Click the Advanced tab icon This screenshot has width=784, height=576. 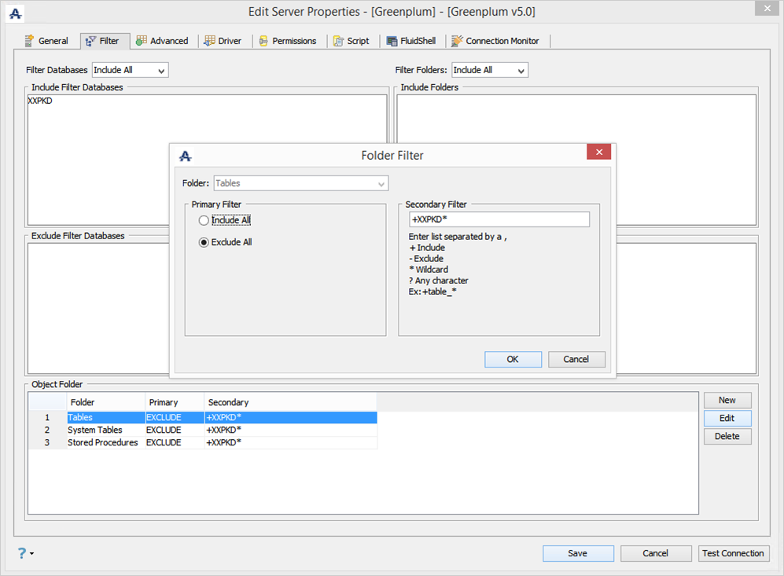coord(142,41)
